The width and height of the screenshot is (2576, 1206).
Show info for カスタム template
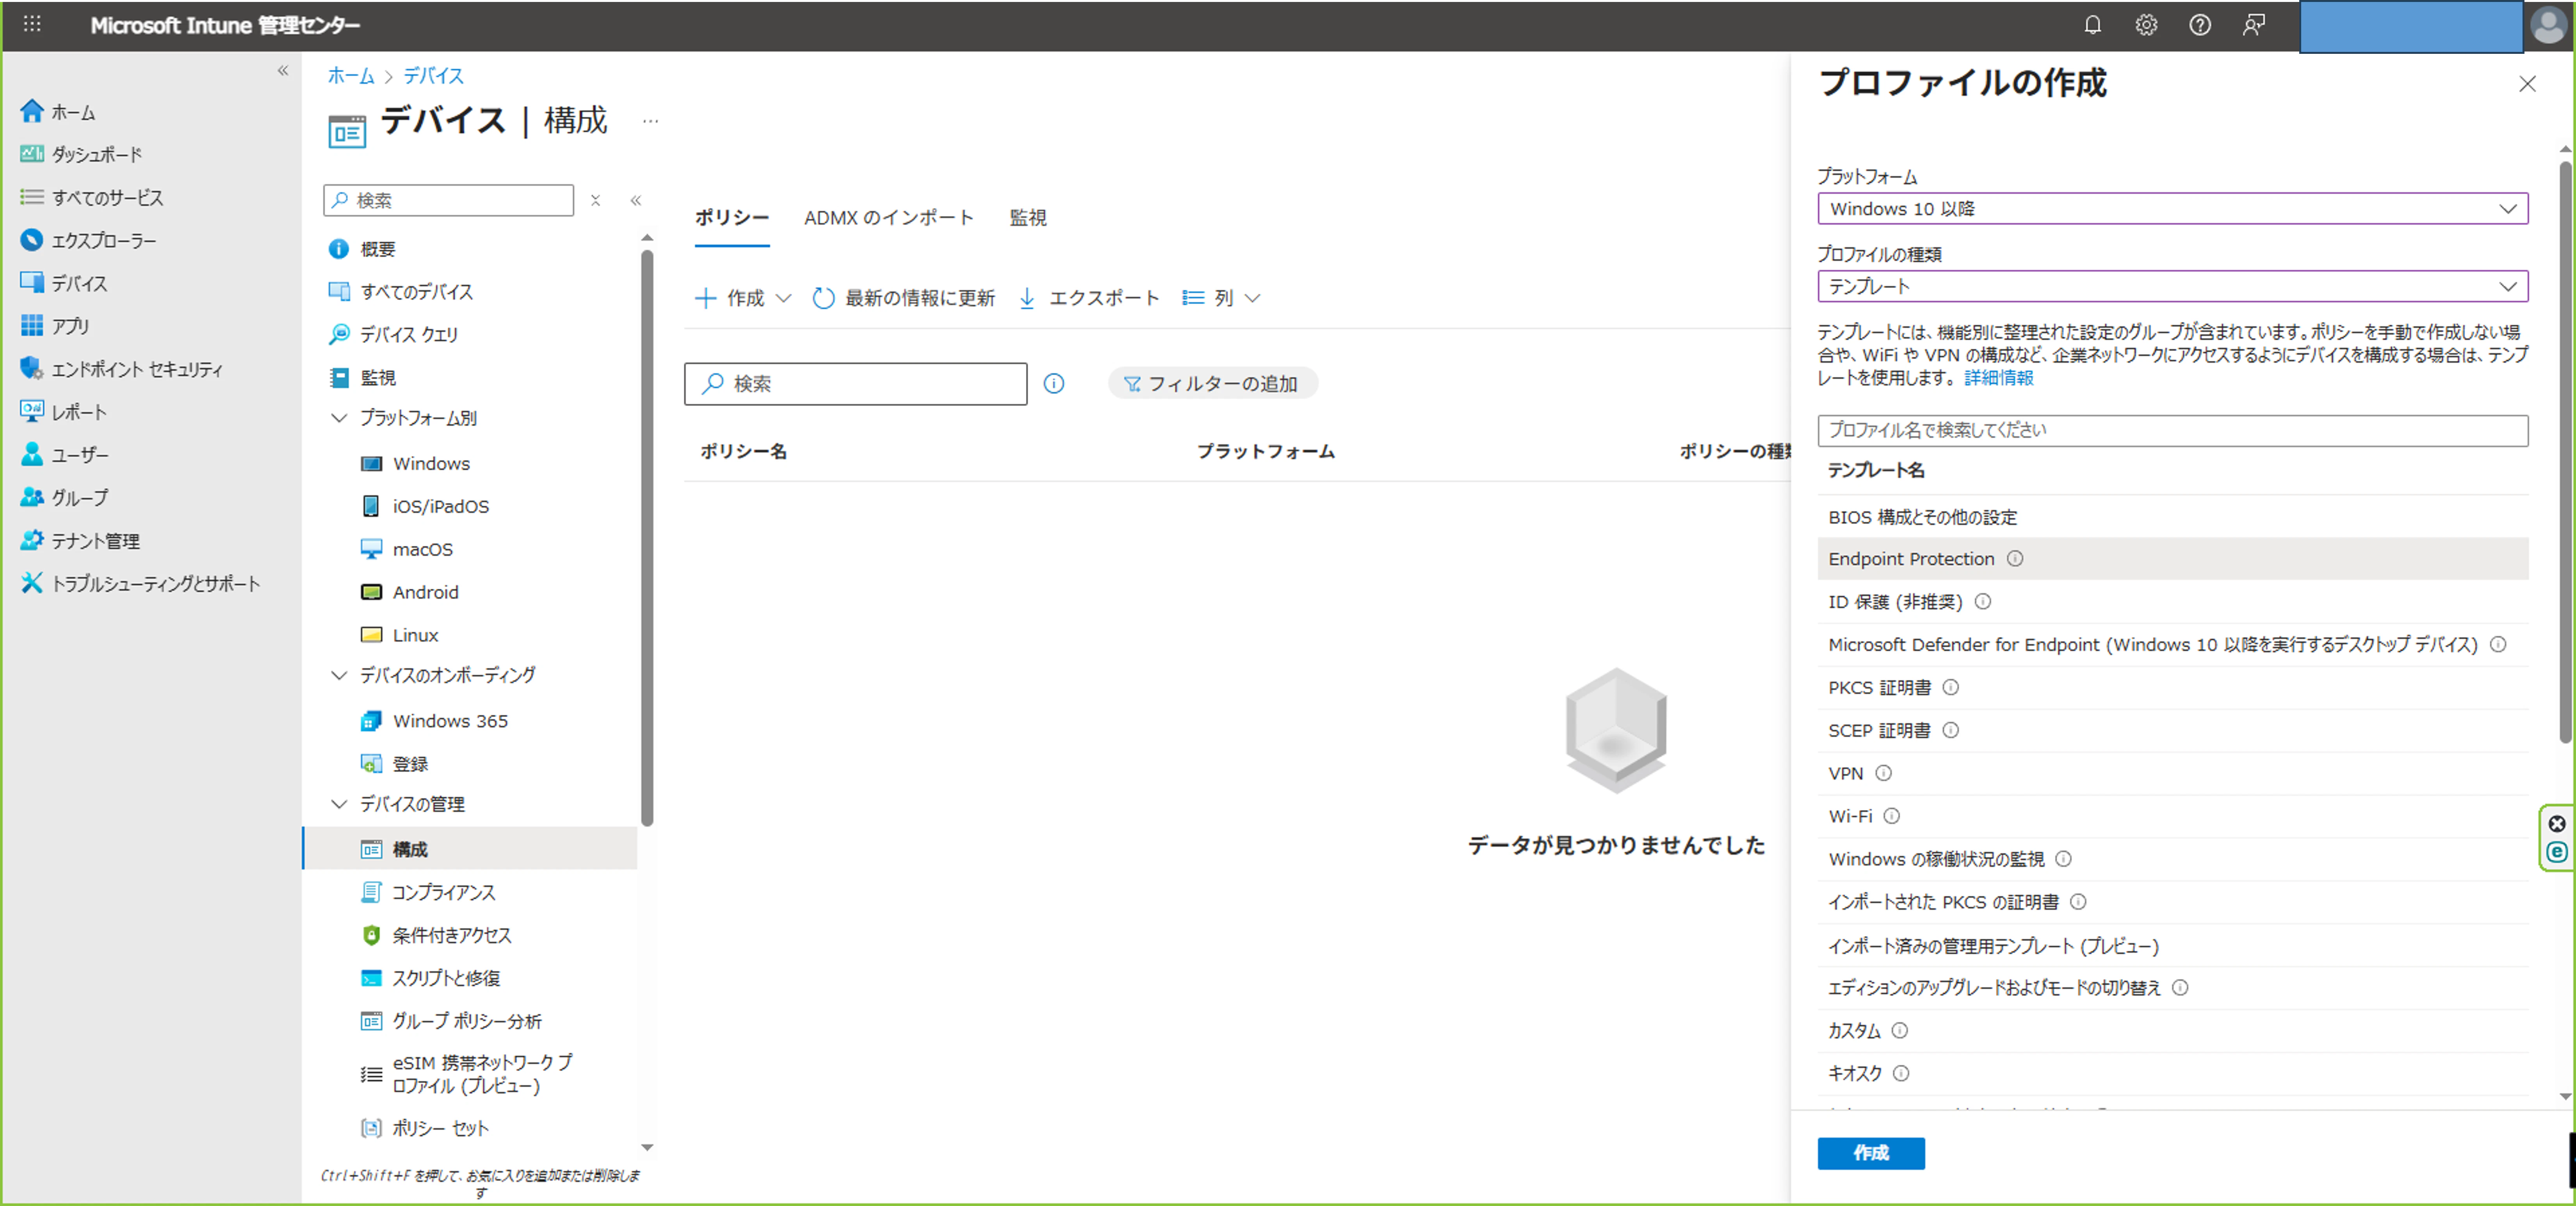coord(1899,1029)
